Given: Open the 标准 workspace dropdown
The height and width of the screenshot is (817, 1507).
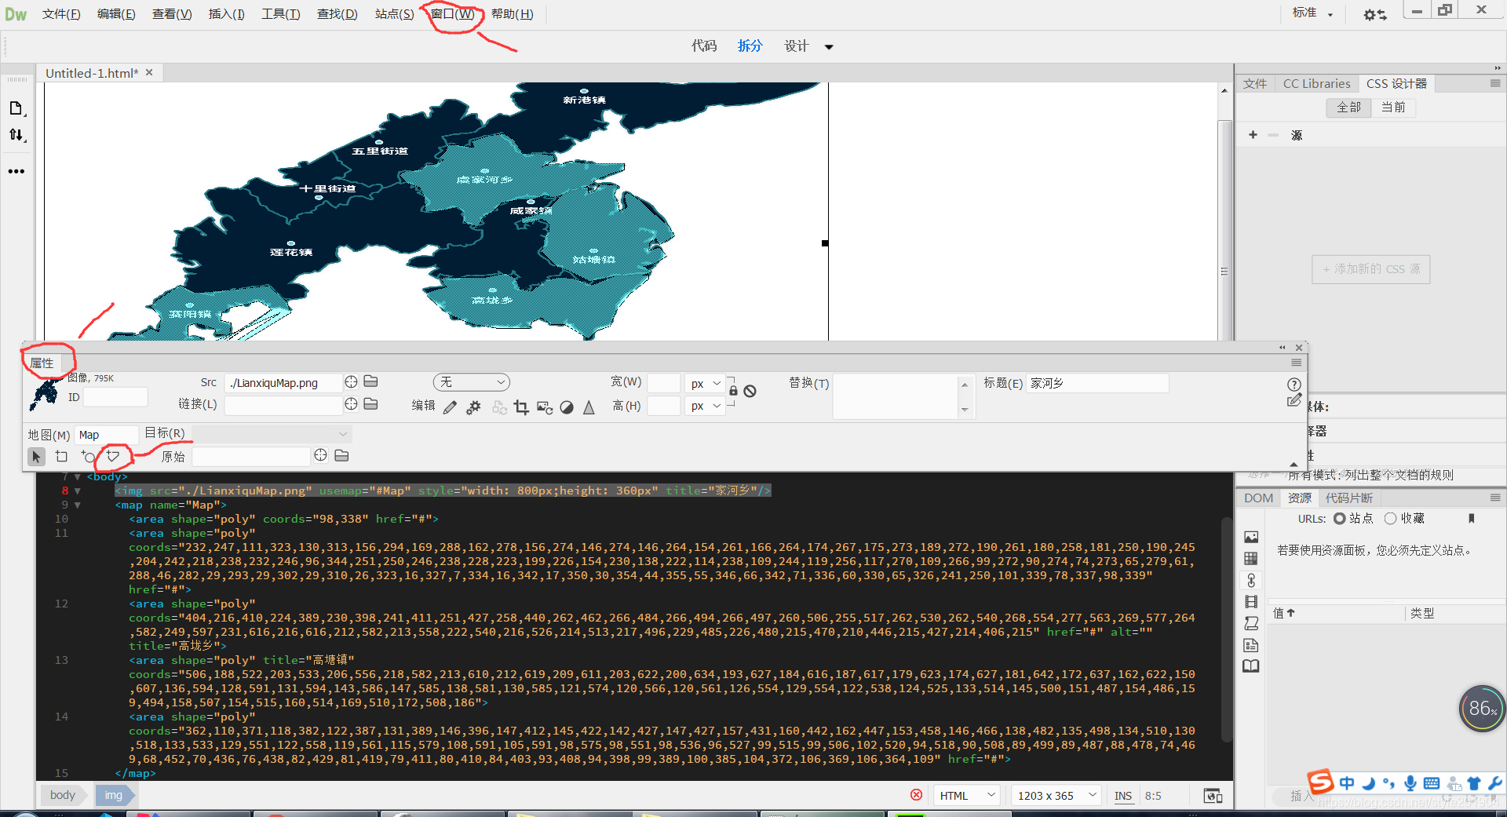Looking at the screenshot, I should pyautogui.click(x=1312, y=13).
